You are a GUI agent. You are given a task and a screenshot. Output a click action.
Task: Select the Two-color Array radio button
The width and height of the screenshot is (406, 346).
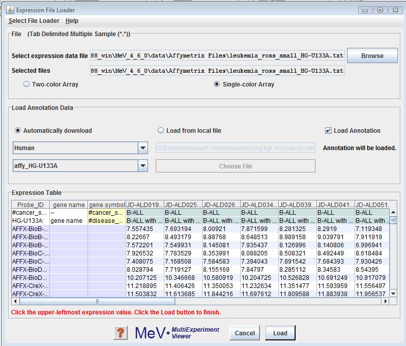point(26,84)
